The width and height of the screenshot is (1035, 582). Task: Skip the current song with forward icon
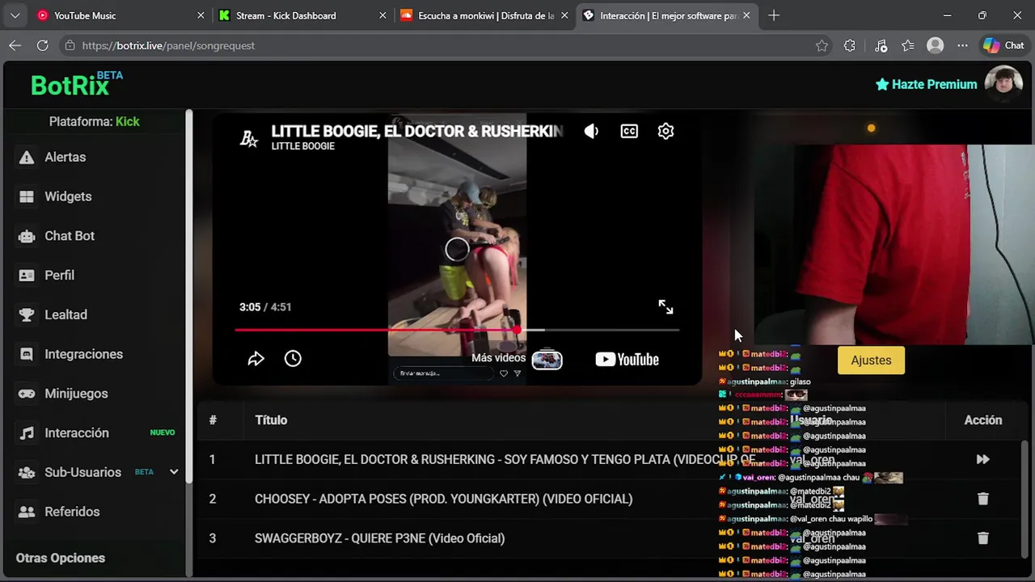point(982,459)
